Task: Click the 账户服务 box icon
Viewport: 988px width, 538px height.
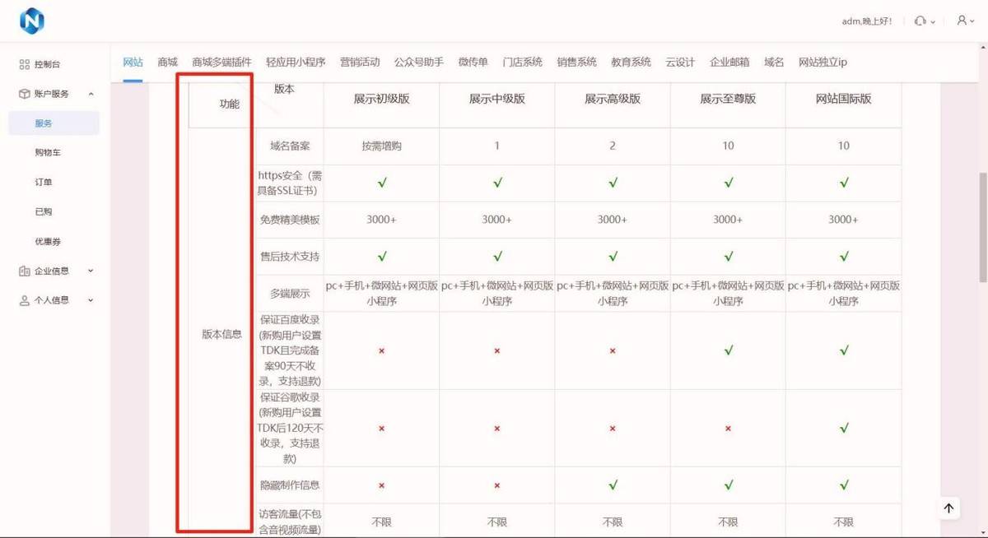Action: click(x=24, y=94)
